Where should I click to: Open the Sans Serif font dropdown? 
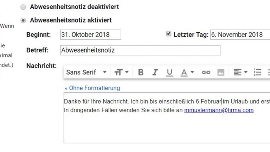[86, 72]
